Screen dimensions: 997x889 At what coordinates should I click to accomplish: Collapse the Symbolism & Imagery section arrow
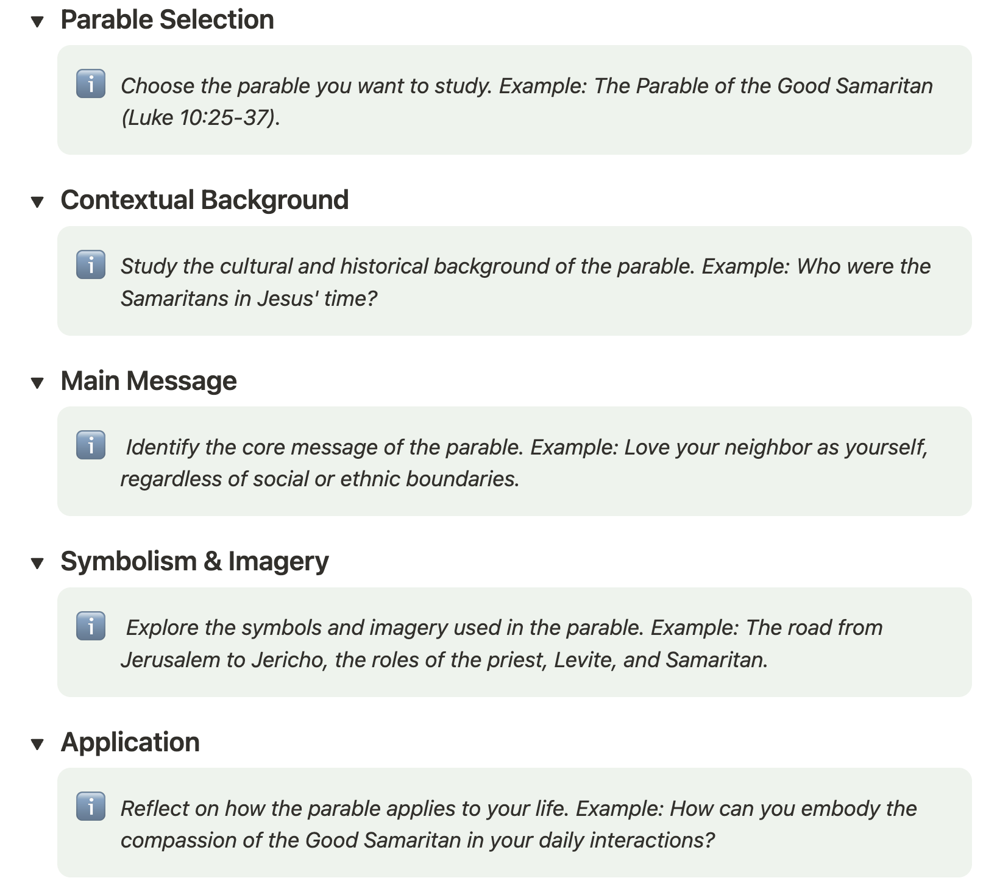[38, 563]
